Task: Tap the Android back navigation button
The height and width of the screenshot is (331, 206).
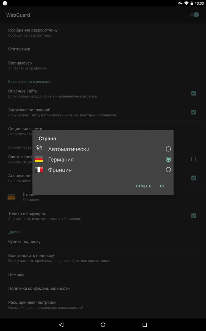Action: 61,325
